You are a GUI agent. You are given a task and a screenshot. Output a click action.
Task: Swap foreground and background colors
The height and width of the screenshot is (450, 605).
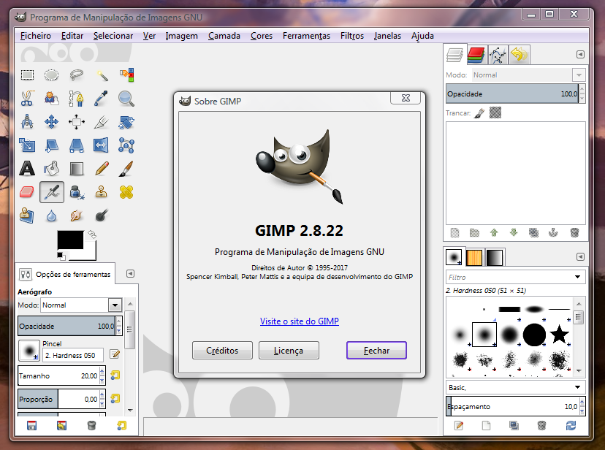click(92, 234)
